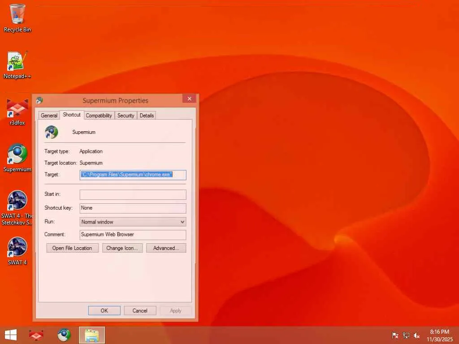
Task: Select SWAT 4 - The Stetchkov desktop shortcut
Action: click(x=17, y=208)
